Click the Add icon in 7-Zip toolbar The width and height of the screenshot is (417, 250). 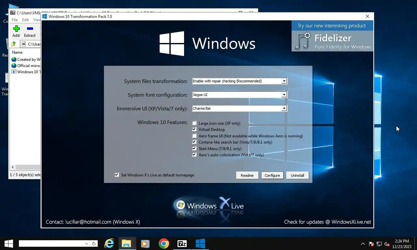16,29
